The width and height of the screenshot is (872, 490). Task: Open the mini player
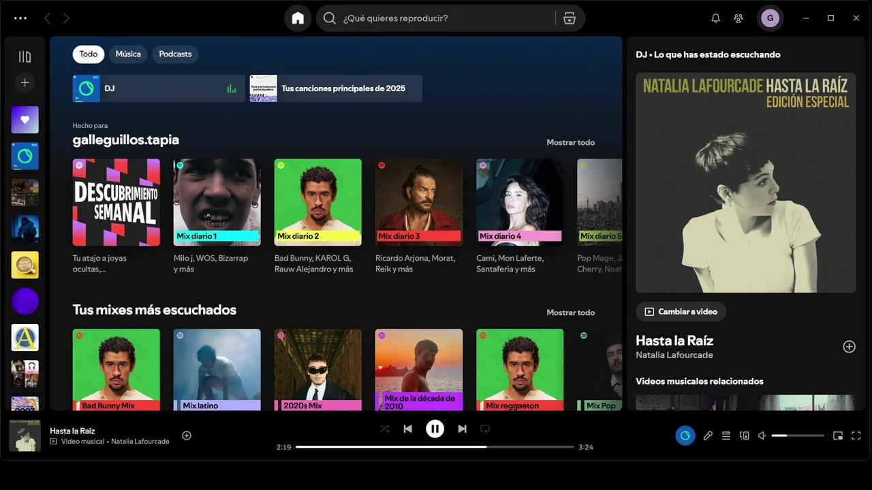(x=838, y=436)
